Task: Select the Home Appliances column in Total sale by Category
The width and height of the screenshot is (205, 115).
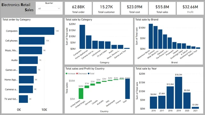Action: (89, 42)
